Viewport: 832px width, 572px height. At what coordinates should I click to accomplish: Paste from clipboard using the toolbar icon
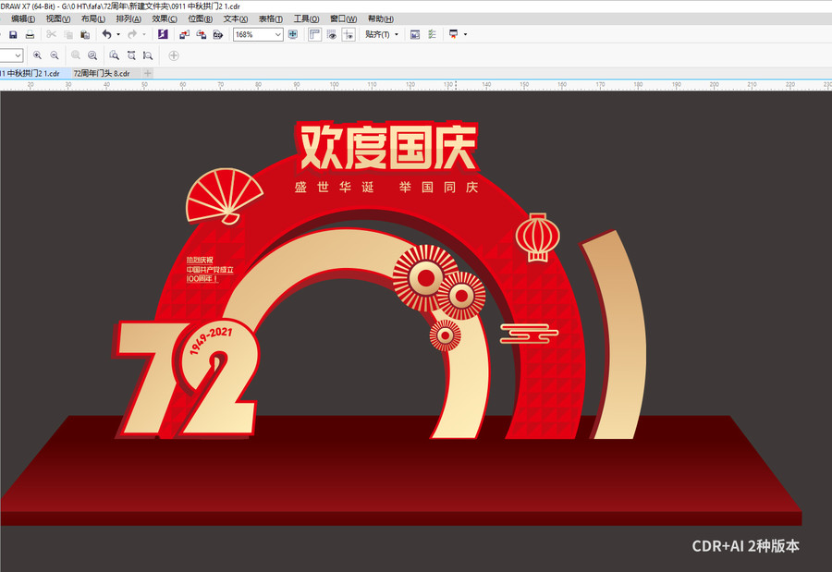[x=85, y=34]
